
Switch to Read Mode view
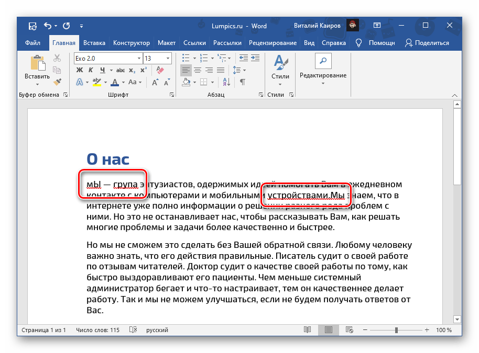pyautogui.click(x=307, y=330)
